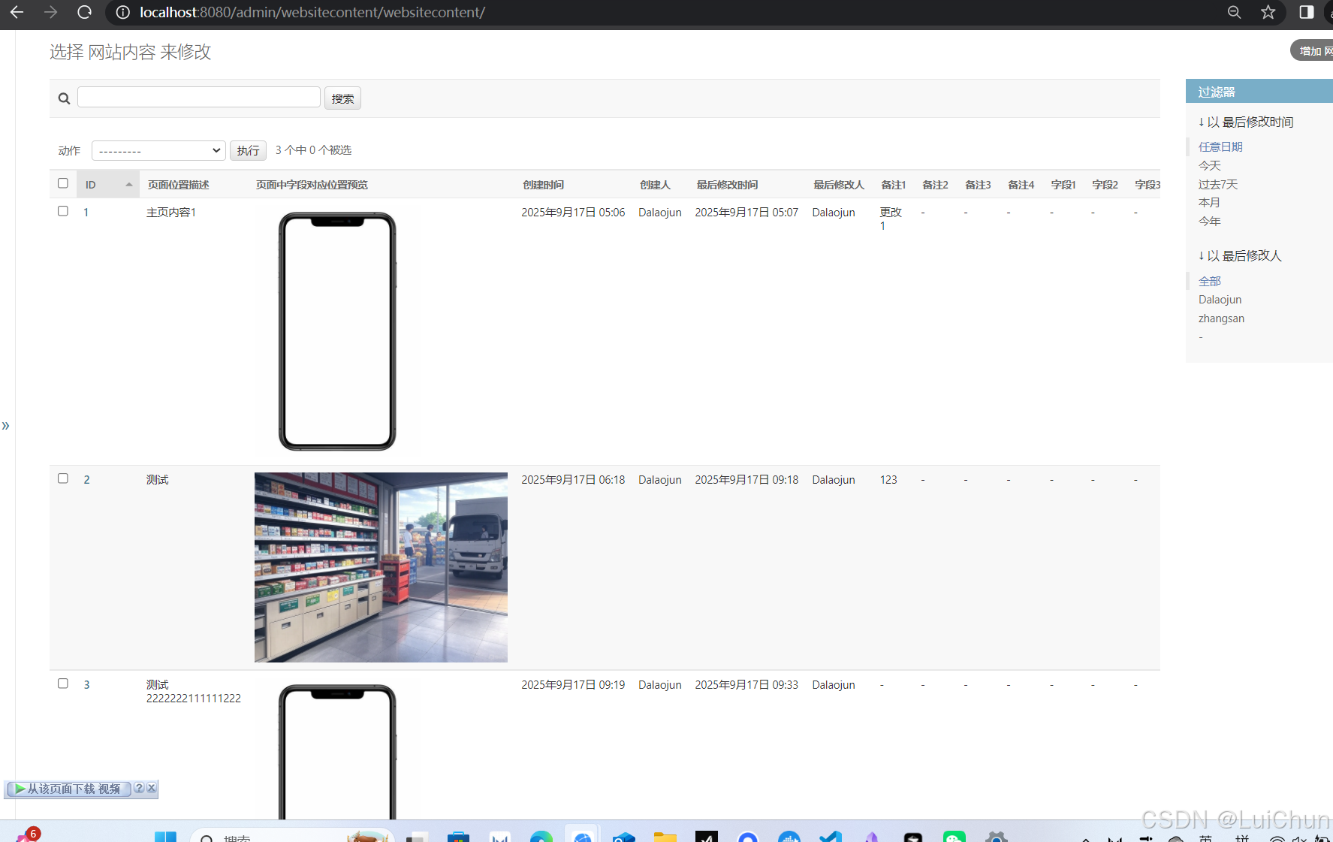Screen dimensions: 1333x842
Task: Click the 备注1 value 更改 1
Action: 891,219
